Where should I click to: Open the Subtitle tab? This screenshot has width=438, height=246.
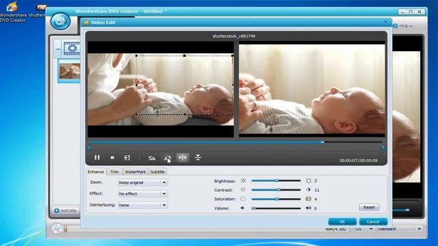pyautogui.click(x=157, y=172)
